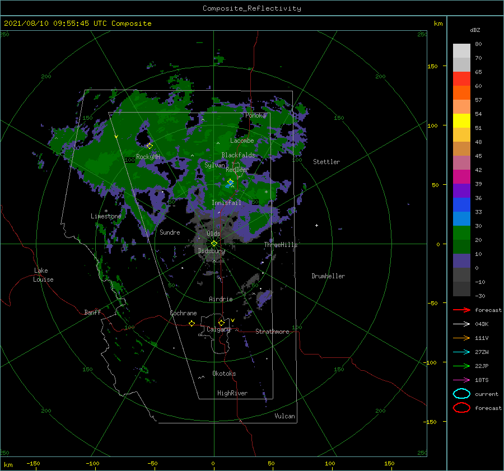Click the Lake Louise label
Image resolution: width=504 pixels, height=471 pixels.
tap(43, 275)
